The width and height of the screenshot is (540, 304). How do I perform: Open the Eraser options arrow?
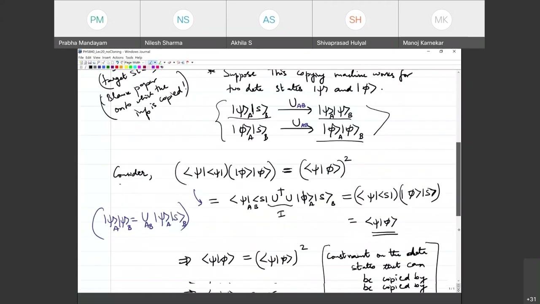point(174,62)
